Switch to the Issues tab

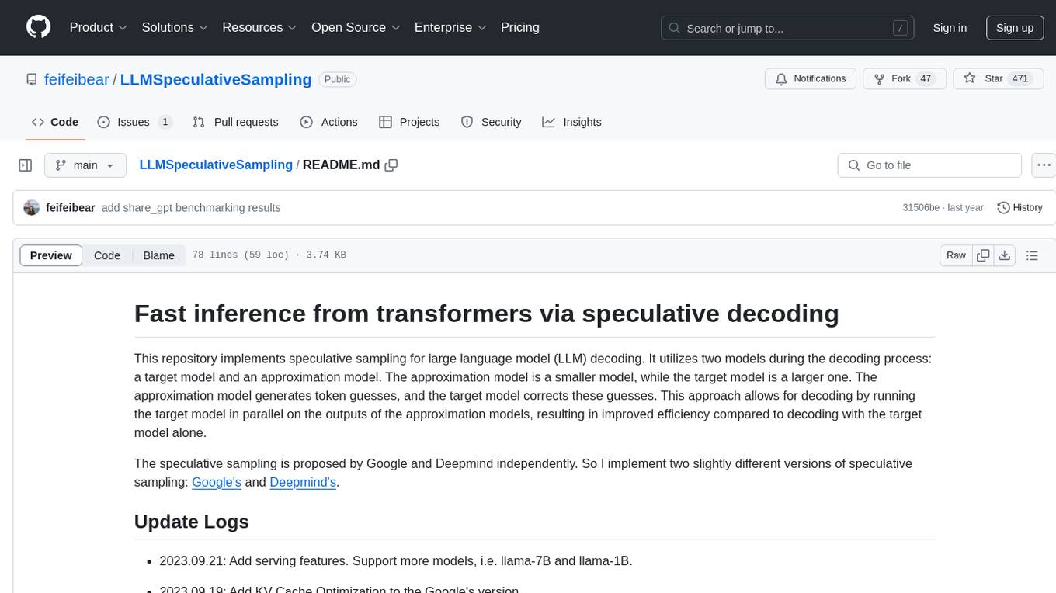pyautogui.click(x=134, y=122)
